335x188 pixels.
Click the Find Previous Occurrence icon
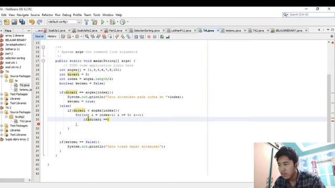click(x=93, y=37)
